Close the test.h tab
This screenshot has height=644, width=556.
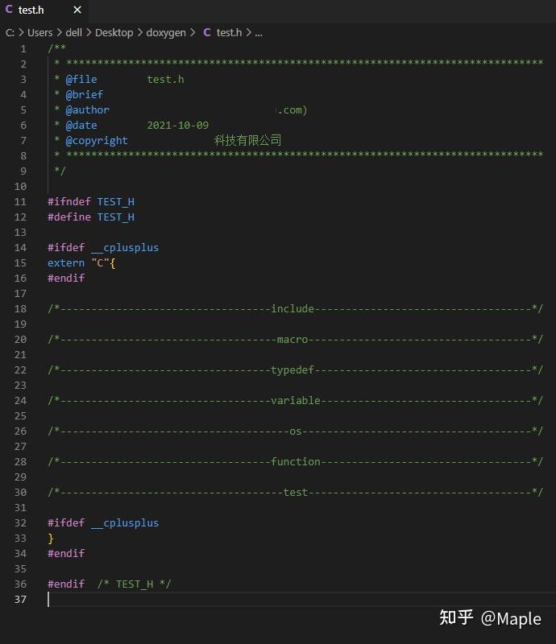(77, 10)
